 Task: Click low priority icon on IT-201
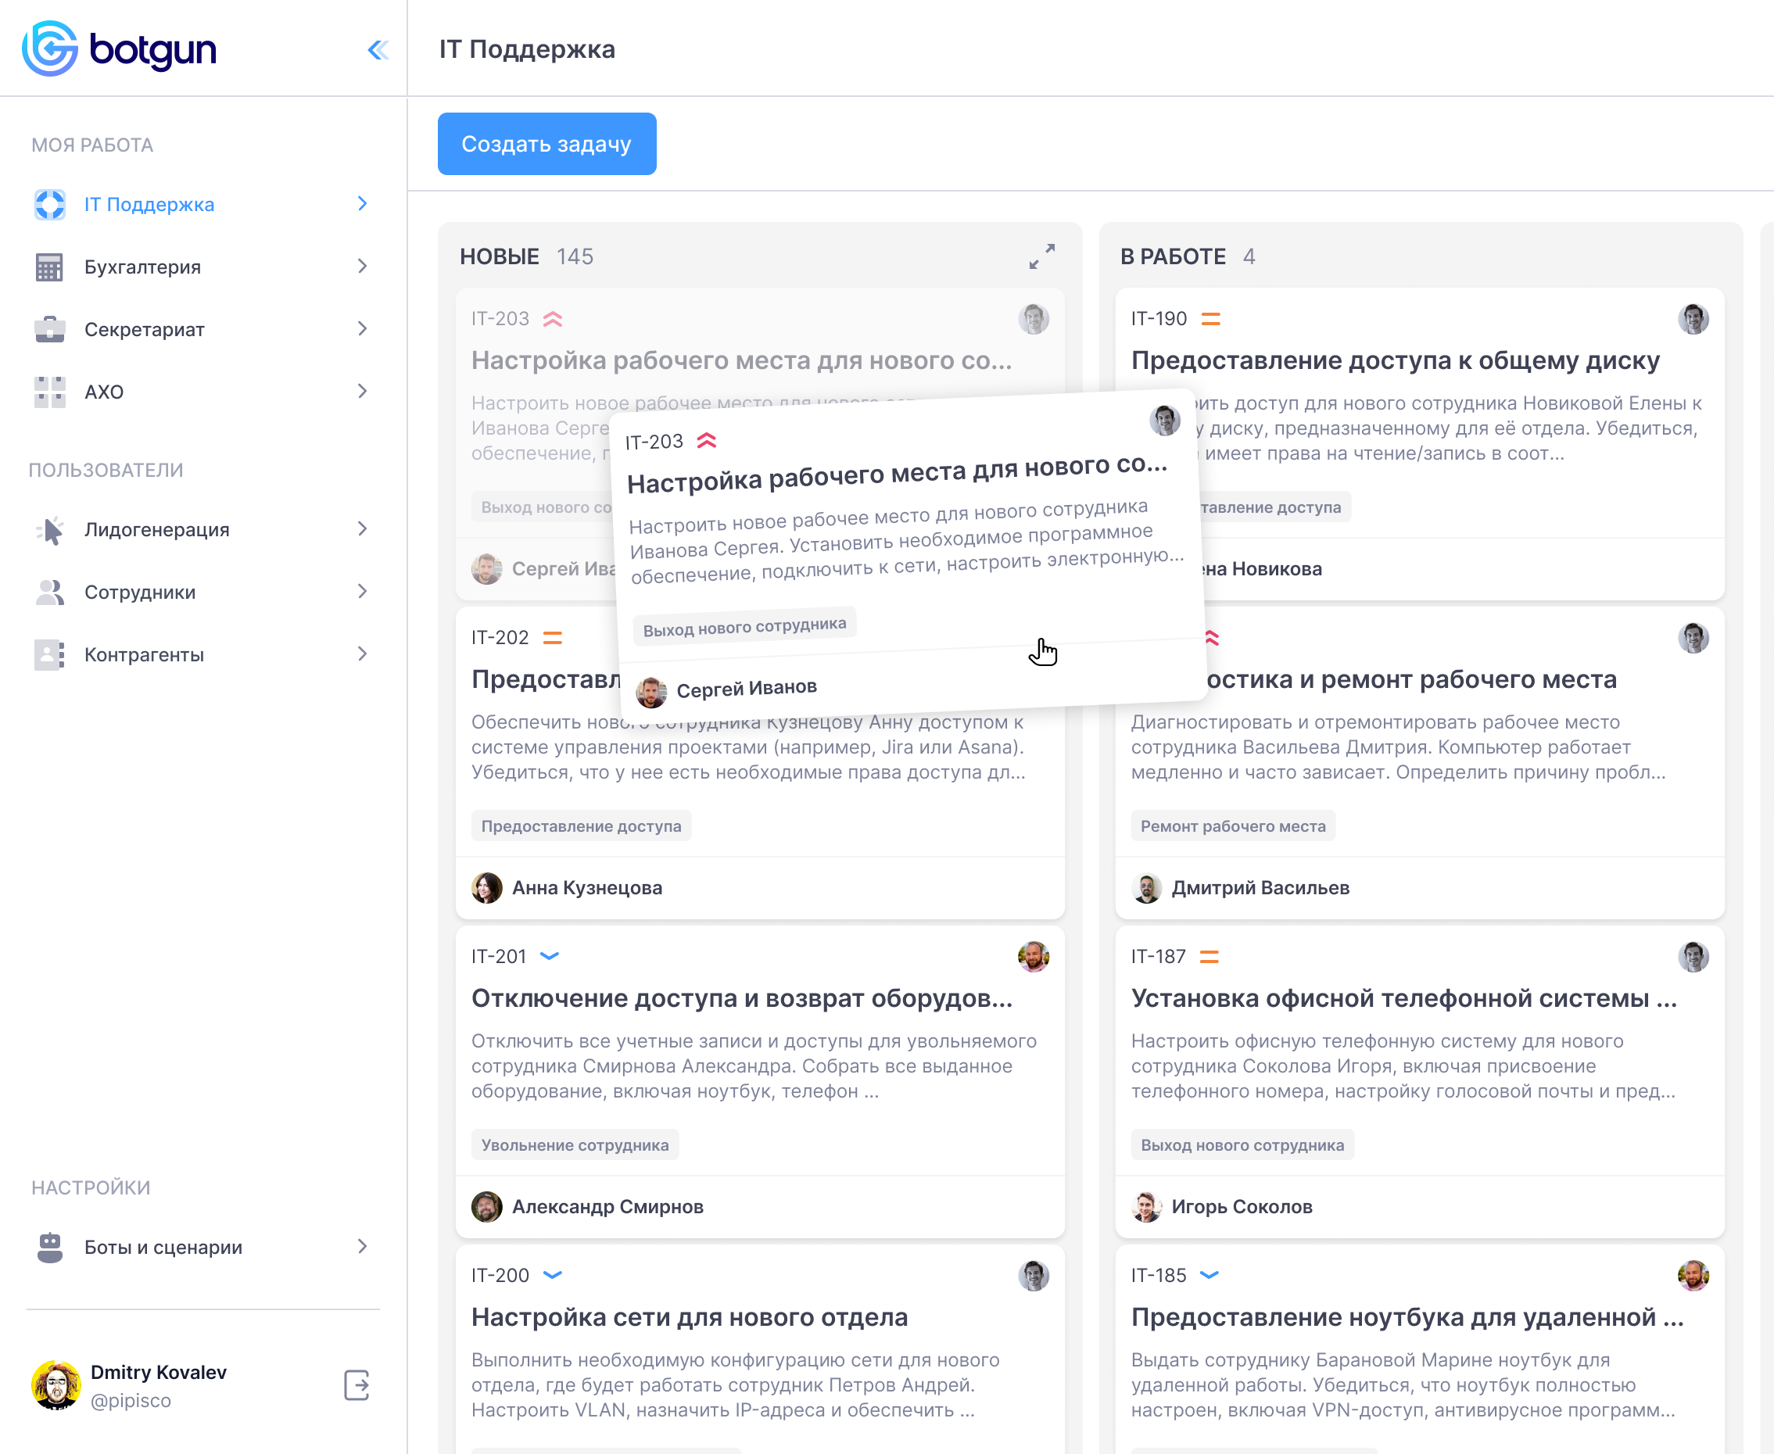tap(550, 957)
